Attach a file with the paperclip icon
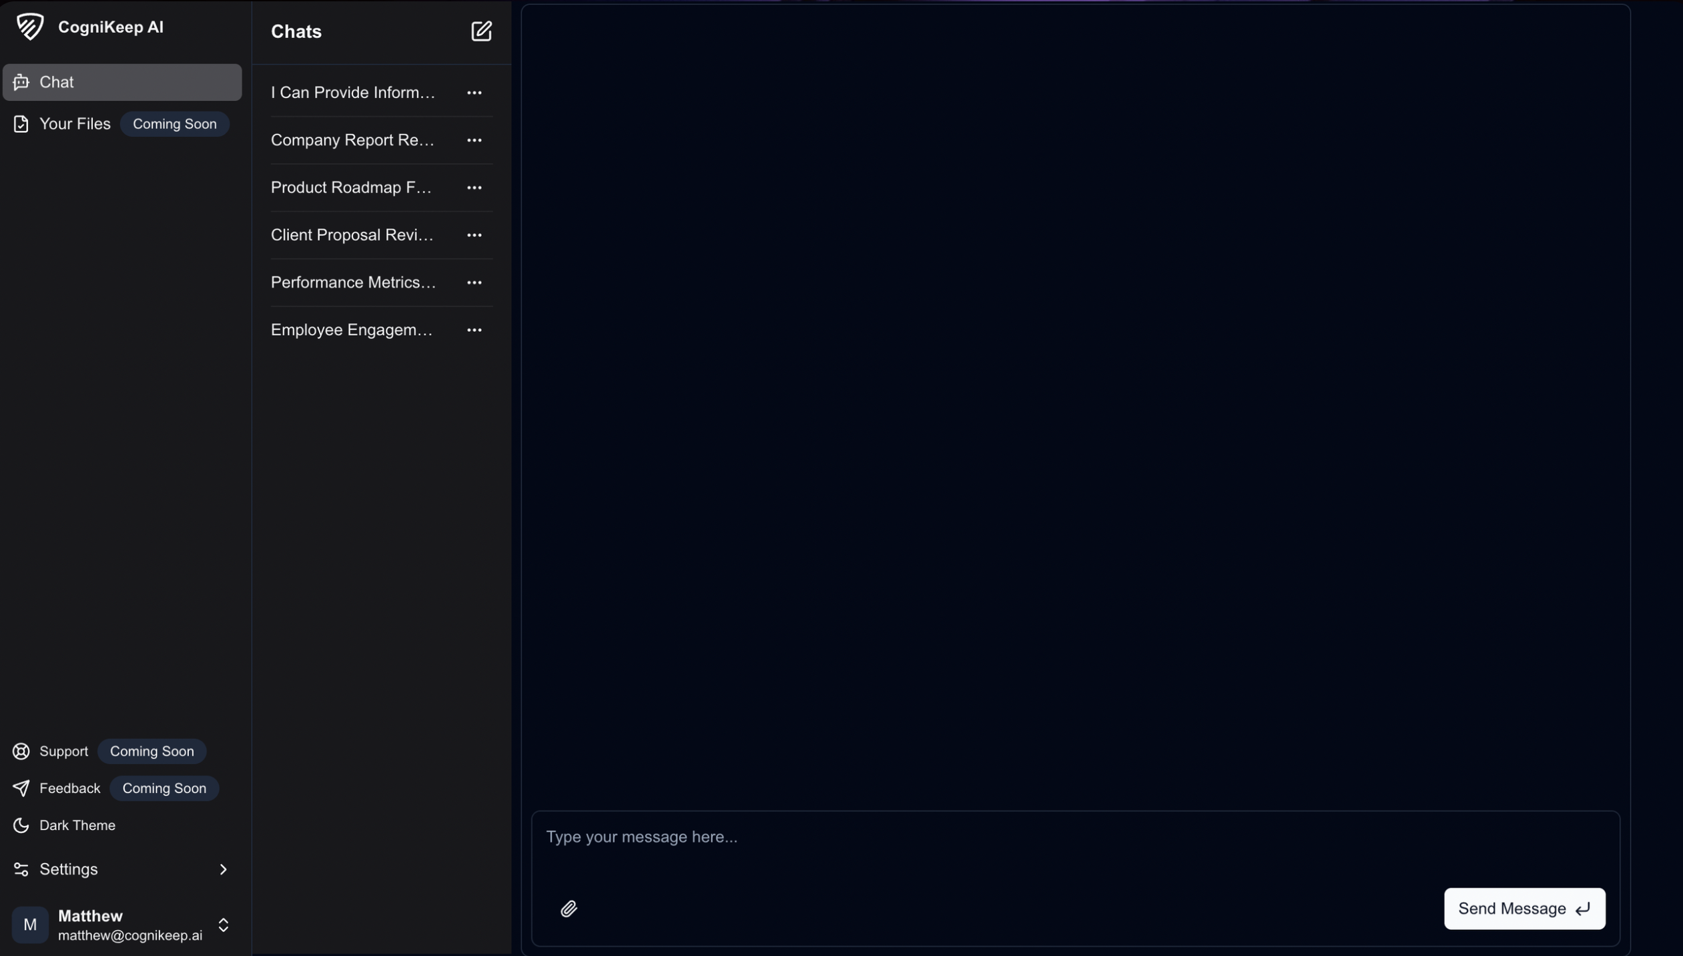Image resolution: width=1683 pixels, height=956 pixels. [x=569, y=909]
